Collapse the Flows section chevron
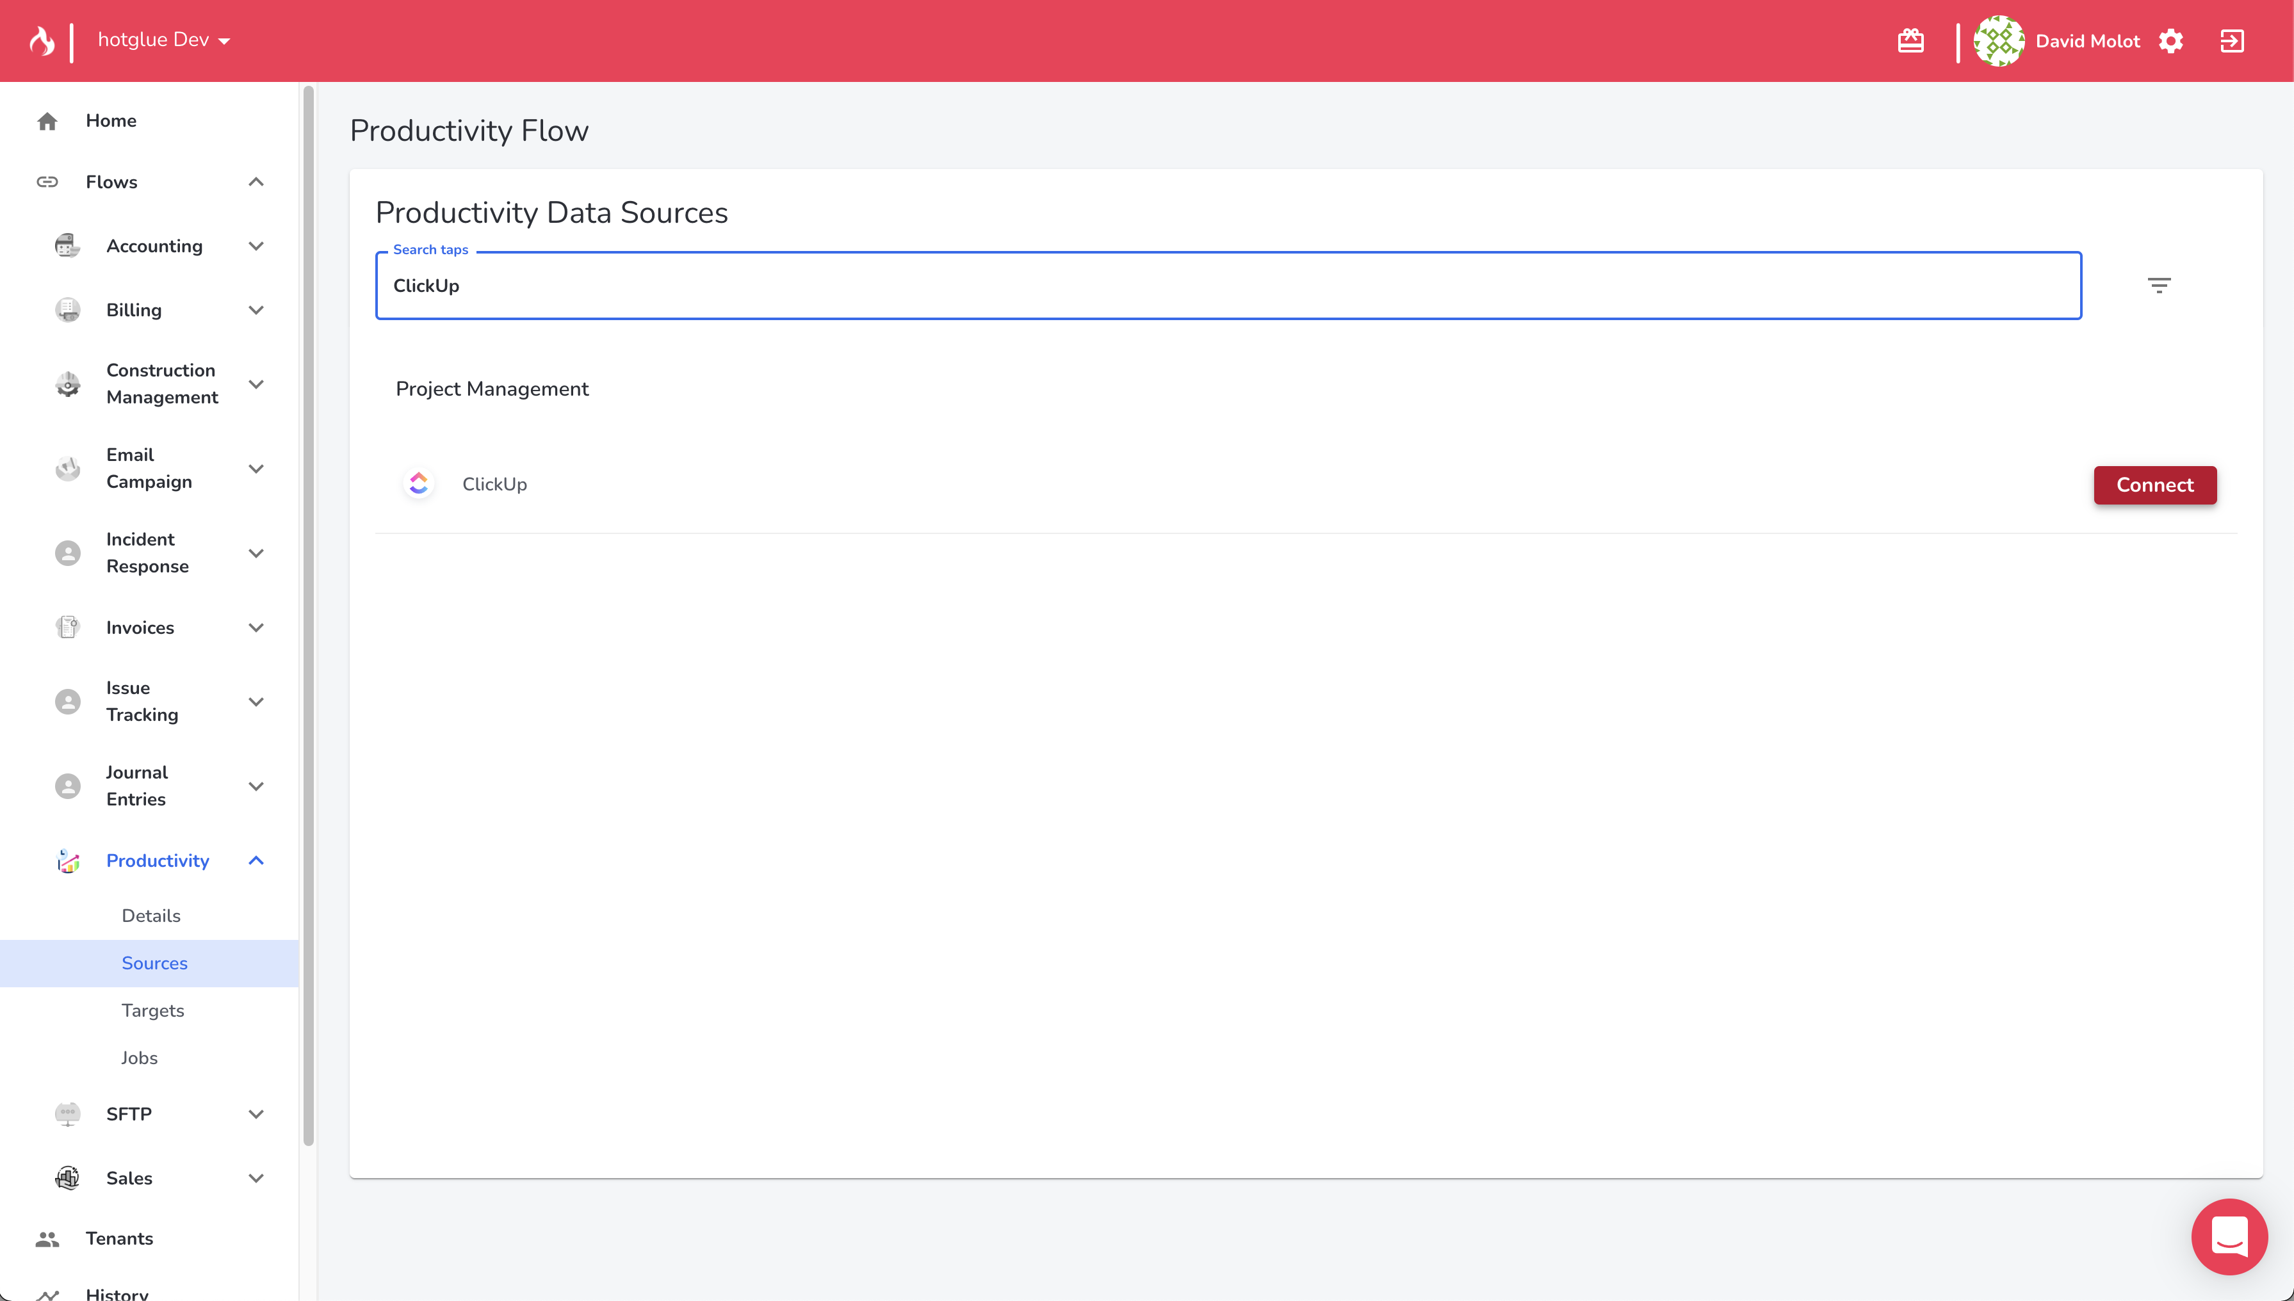Image resolution: width=2294 pixels, height=1301 pixels. pyautogui.click(x=256, y=182)
